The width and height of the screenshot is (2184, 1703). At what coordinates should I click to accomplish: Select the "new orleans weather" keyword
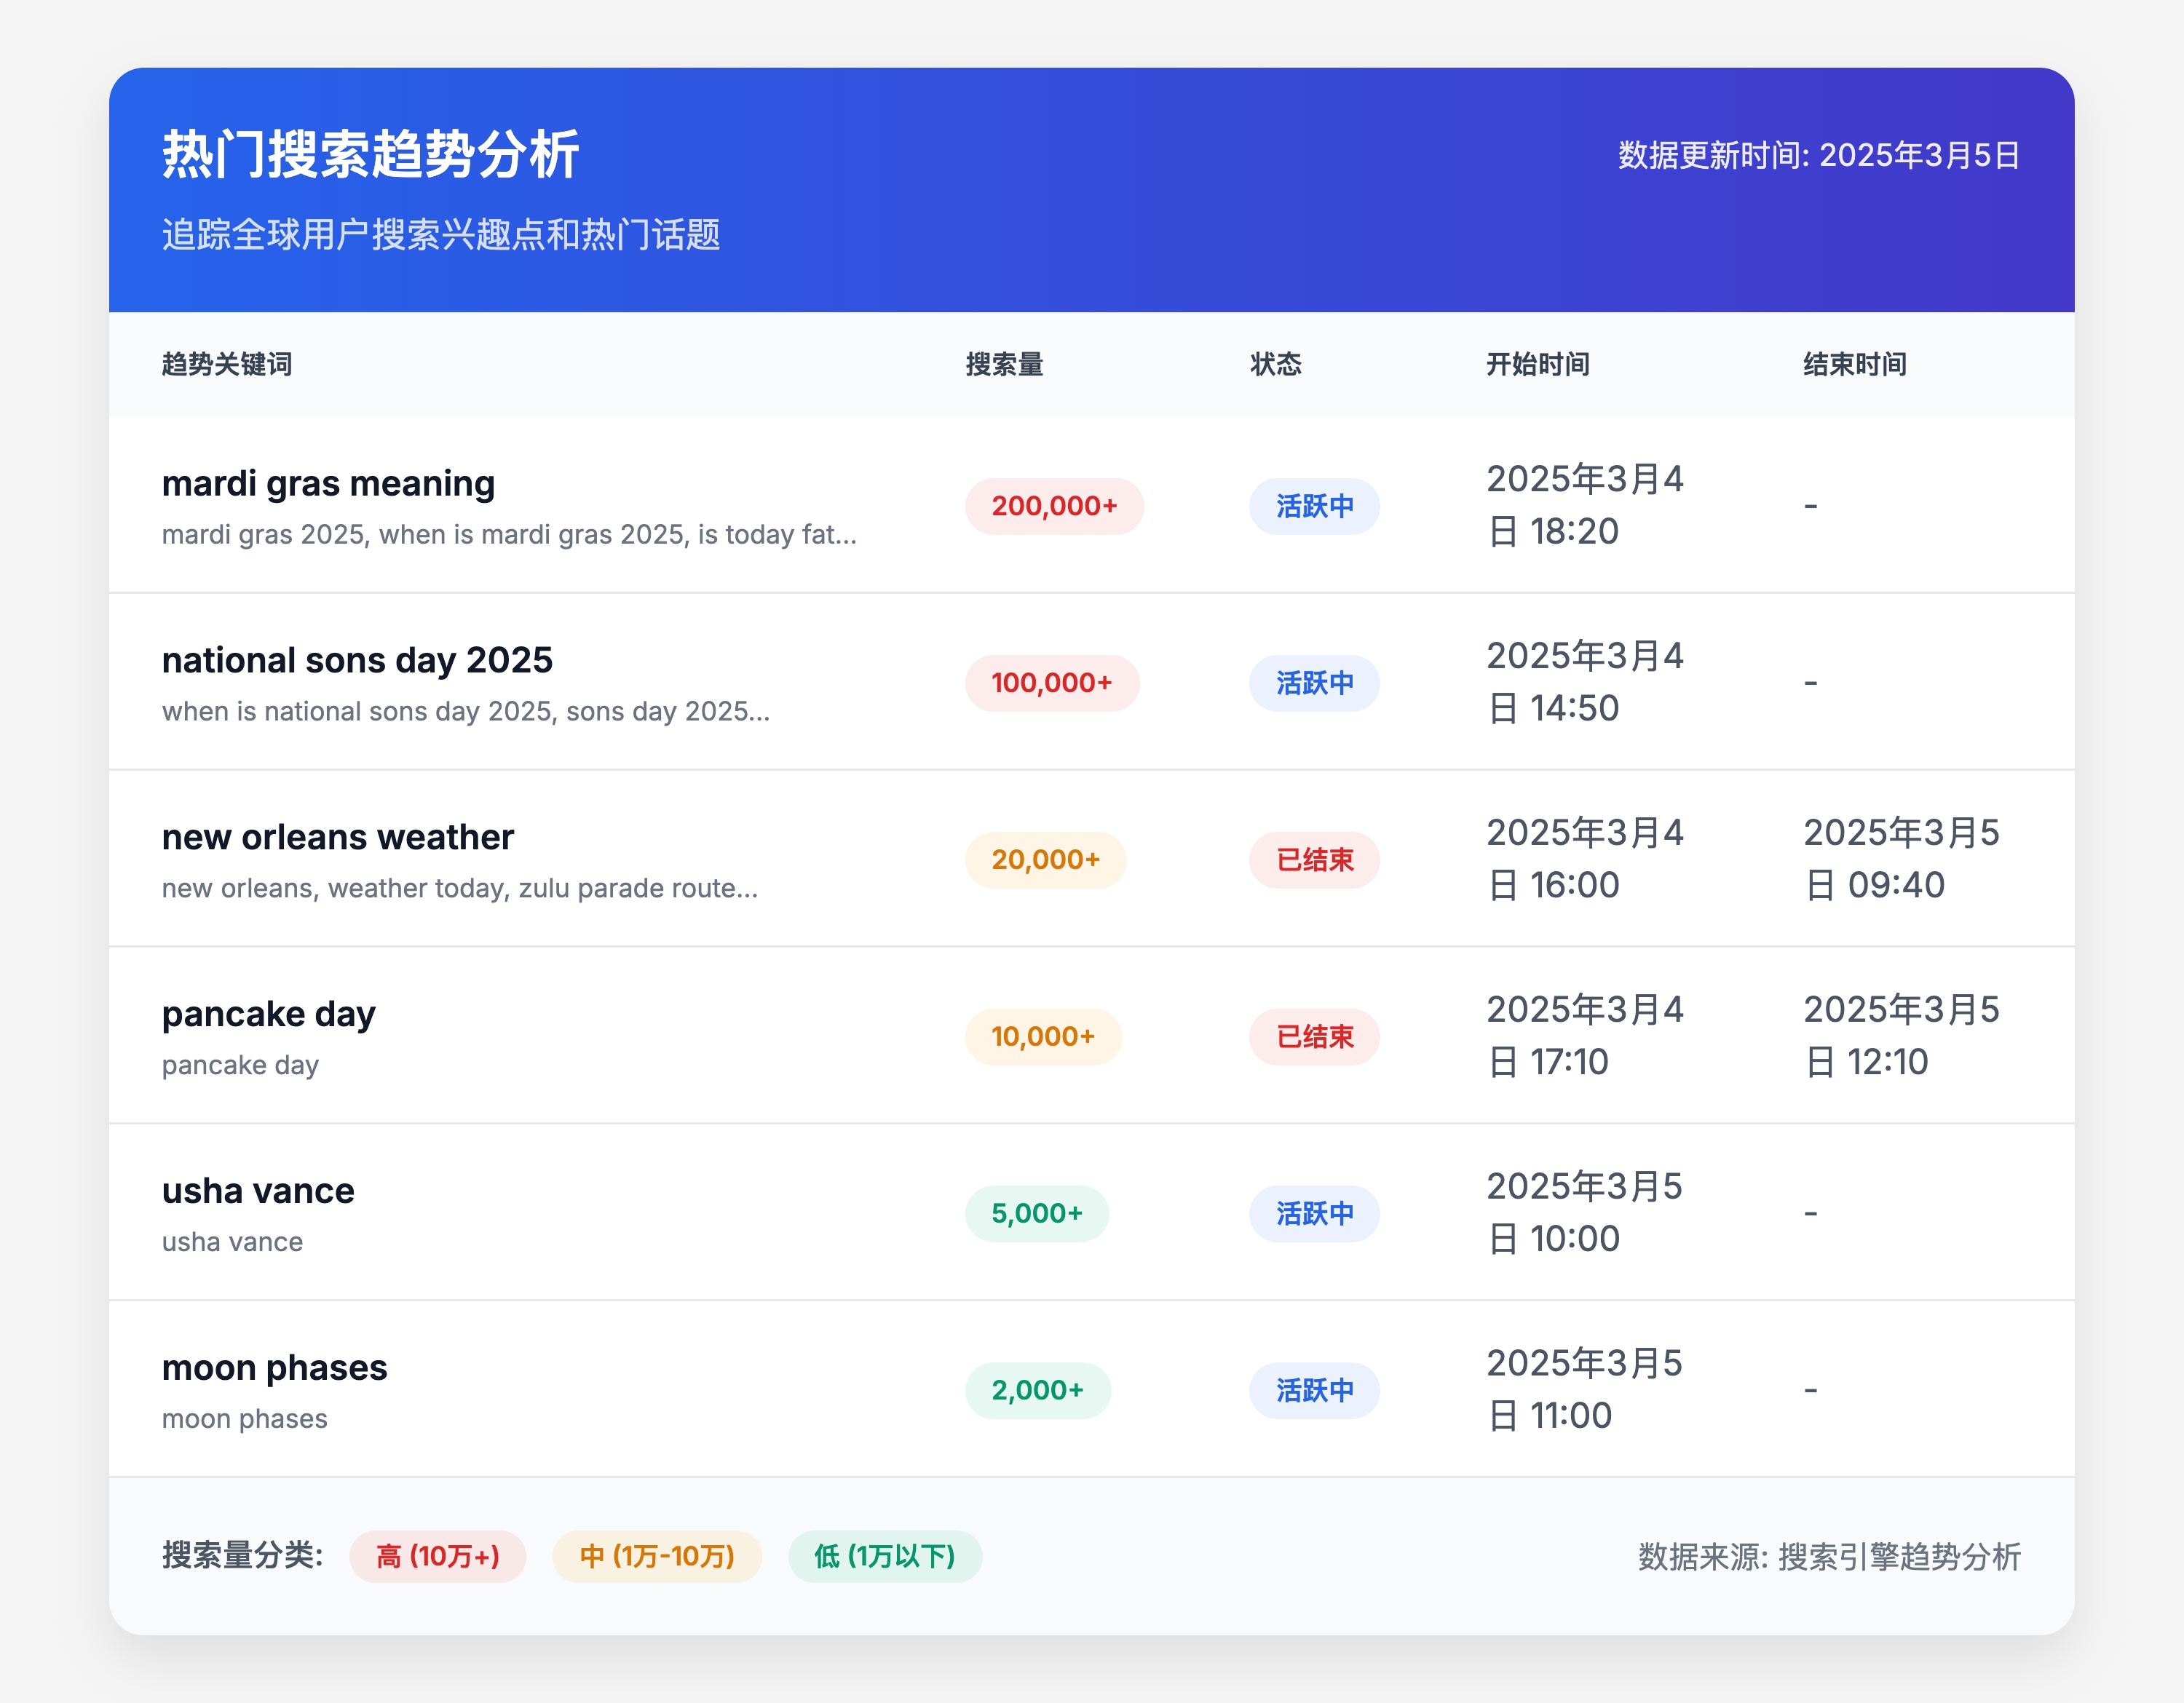pos(337,836)
